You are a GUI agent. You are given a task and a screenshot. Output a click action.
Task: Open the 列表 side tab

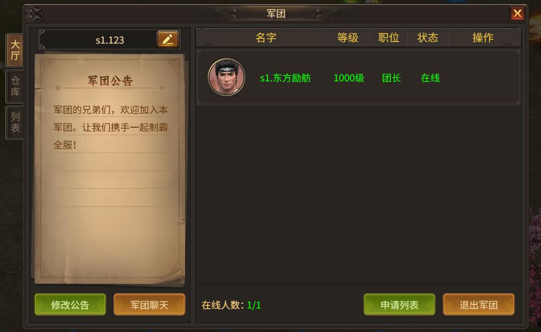click(15, 122)
